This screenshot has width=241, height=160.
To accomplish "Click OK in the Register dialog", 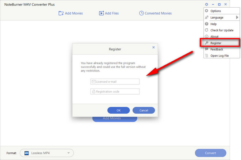I will [119, 110].
